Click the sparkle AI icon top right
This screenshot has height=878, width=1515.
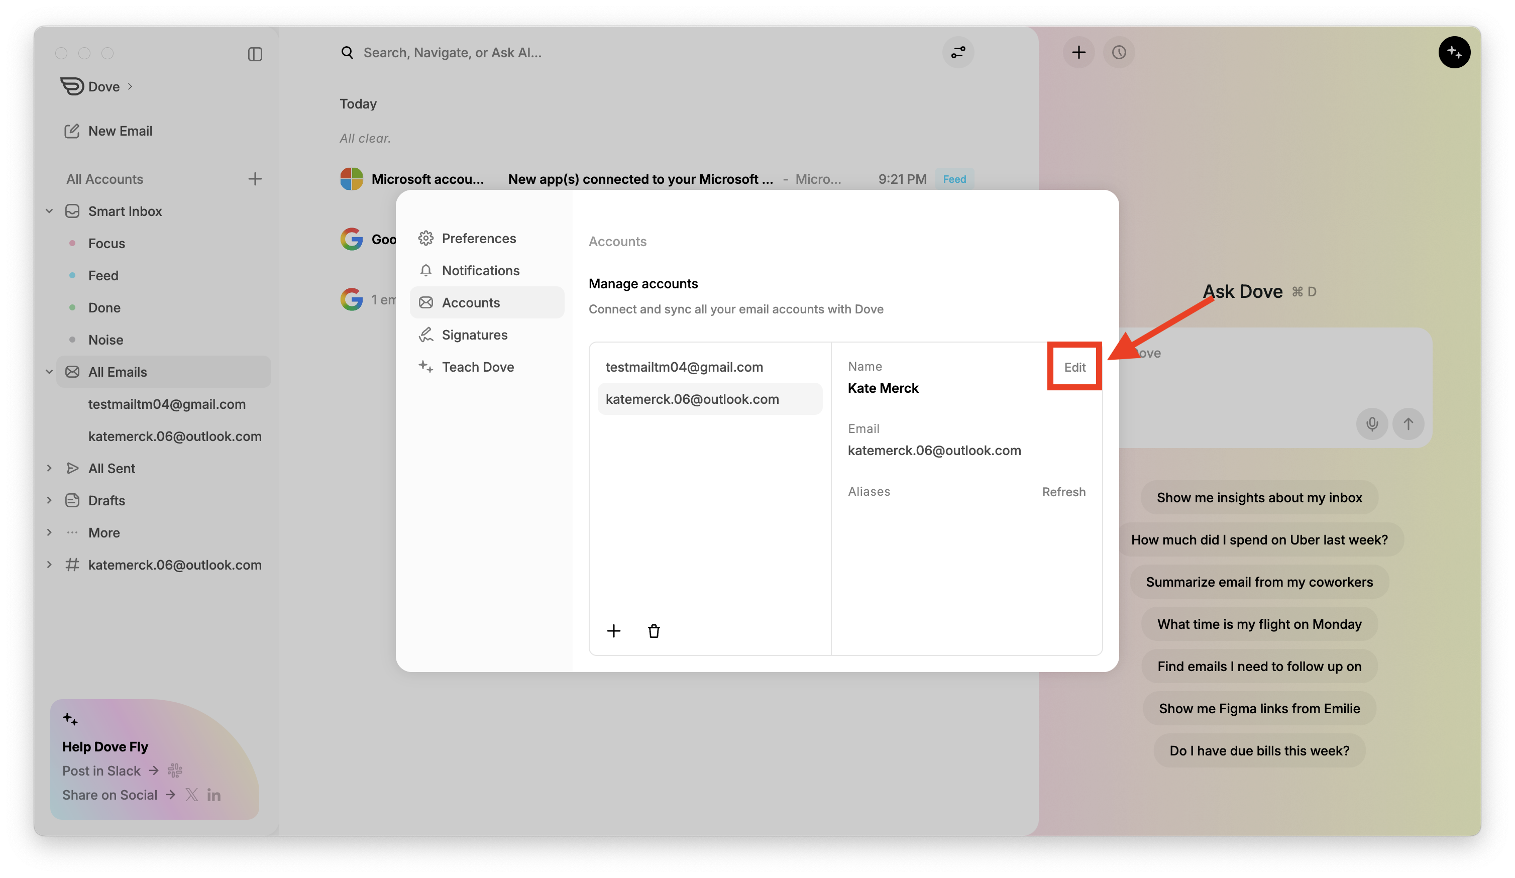1454,52
